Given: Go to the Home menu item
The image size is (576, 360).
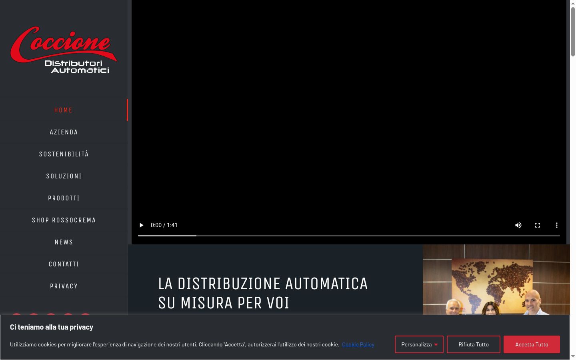Looking at the screenshot, I should 64,110.
